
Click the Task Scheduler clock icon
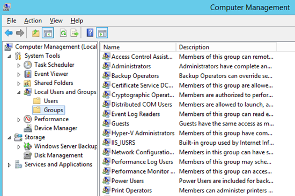(x=28, y=65)
